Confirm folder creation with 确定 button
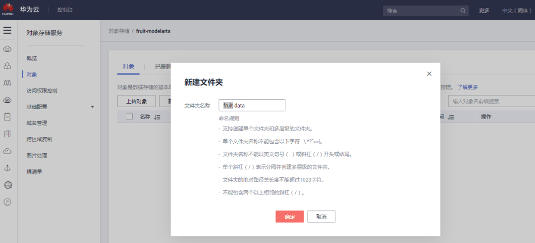The height and width of the screenshot is (243, 535). pyautogui.click(x=290, y=217)
